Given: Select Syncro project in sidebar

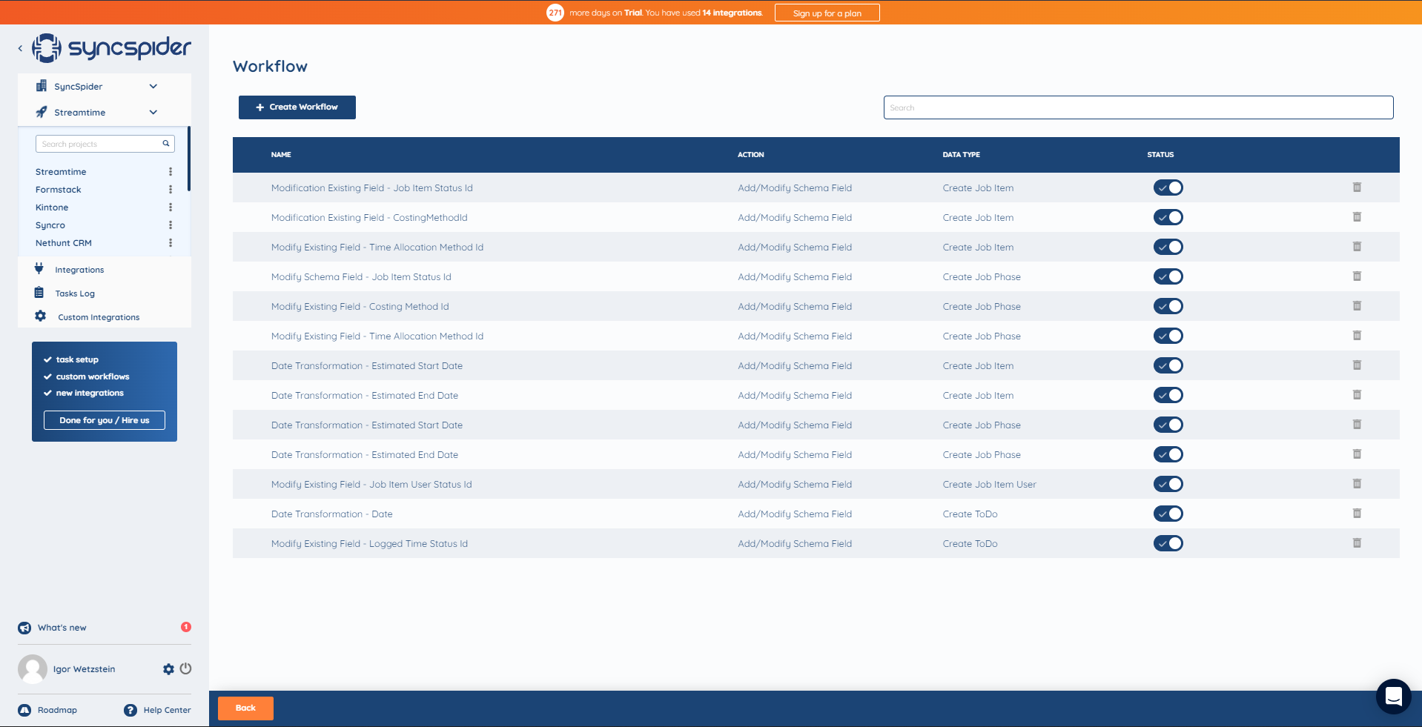Looking at the screenshot, I should pos(50,225).
